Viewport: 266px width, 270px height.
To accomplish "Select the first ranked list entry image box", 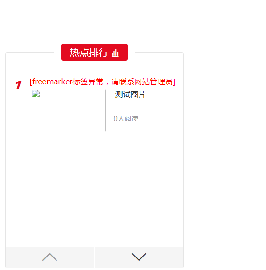I will coord(68,110).
